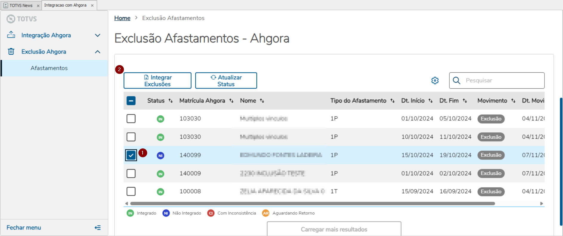
Task: Open table settings gear icon
Action: [x=435, y=80]
